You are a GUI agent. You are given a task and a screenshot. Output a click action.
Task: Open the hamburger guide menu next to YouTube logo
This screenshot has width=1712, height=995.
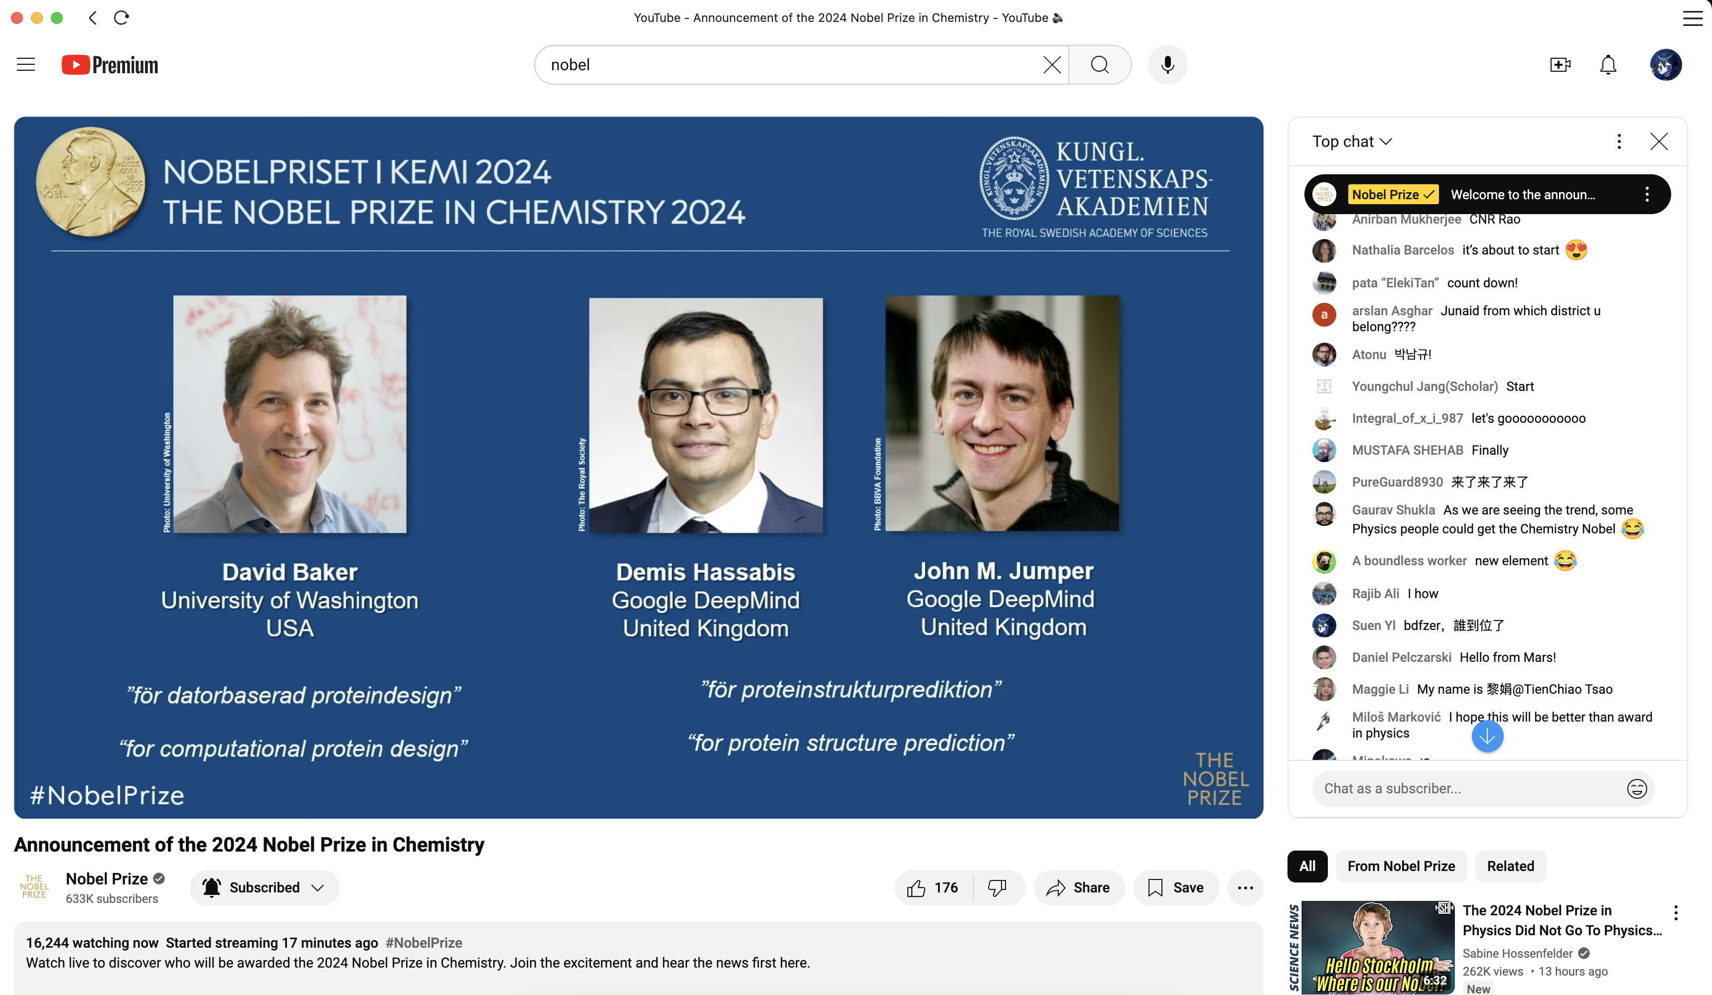coord(26,65)
